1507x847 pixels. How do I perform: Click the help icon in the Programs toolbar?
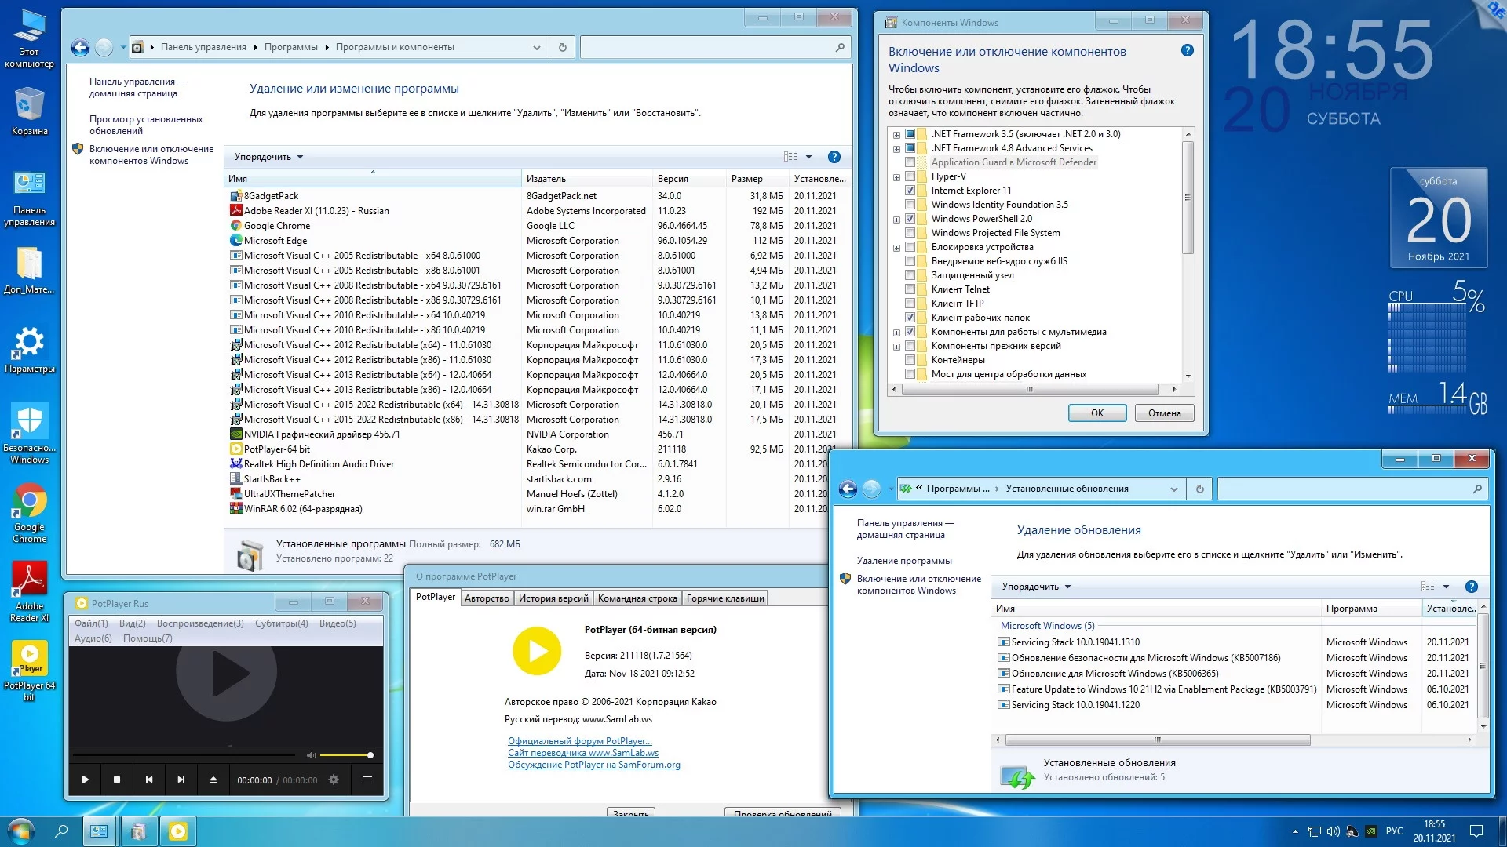834,157
